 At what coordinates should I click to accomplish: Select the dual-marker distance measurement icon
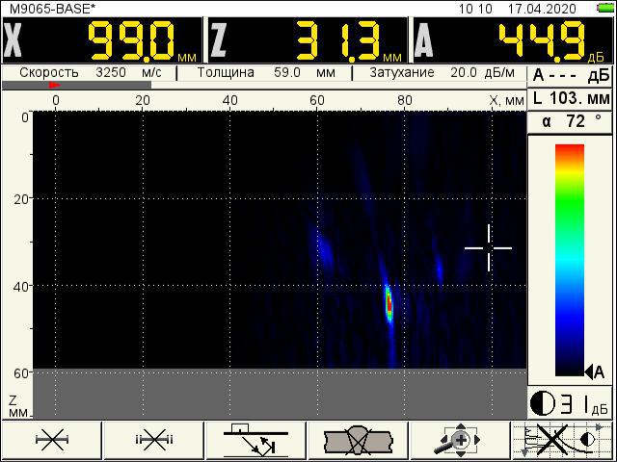coord(153,441)
